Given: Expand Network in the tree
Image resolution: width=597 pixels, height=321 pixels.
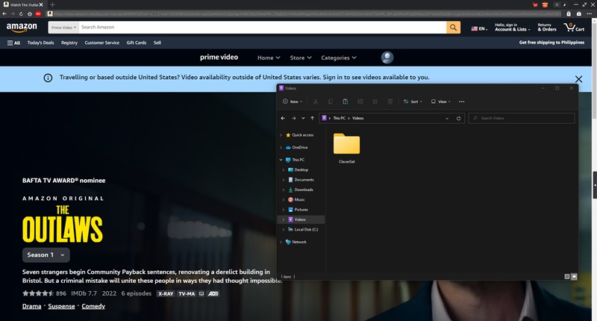Looking at the screenshot, I should pyautogui.click(x=281, y=242).
